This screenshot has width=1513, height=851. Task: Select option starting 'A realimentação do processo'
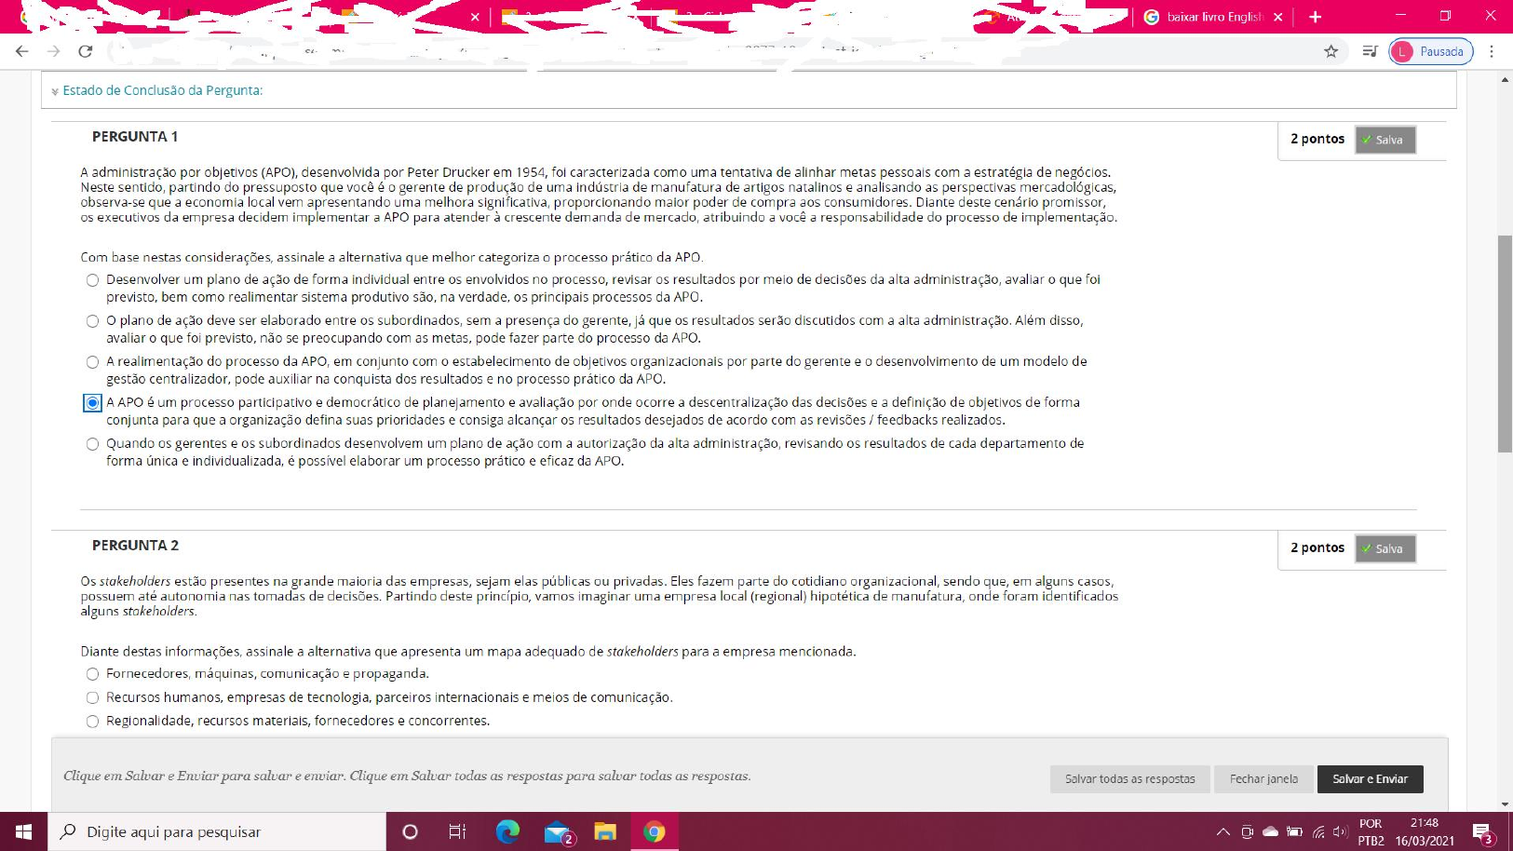[92, 362]
